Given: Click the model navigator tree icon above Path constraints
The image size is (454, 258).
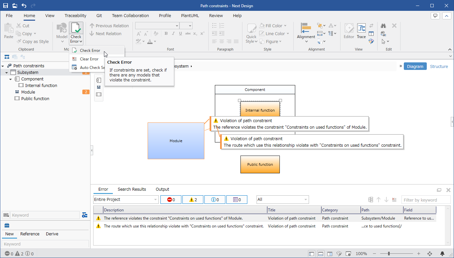Looking at the screenshot, I should [x=7, y=57].
